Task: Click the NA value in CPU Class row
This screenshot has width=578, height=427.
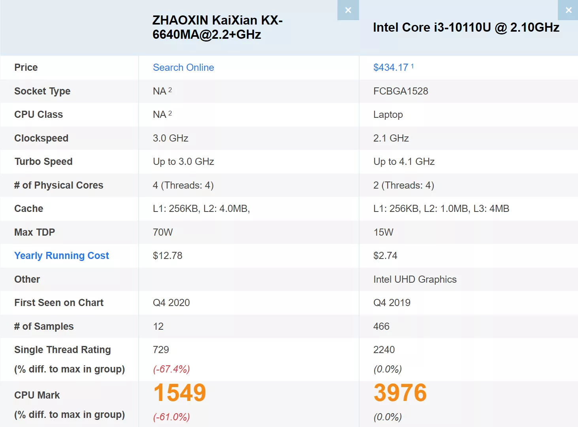Action: 160,115
